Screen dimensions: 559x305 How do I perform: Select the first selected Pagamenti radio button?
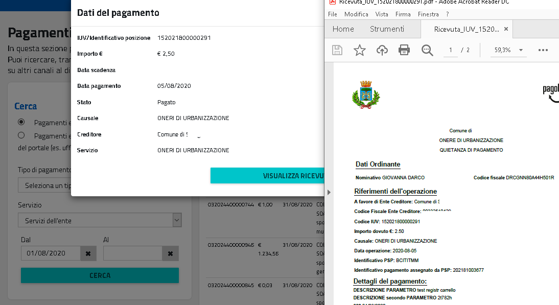(21, 122)
